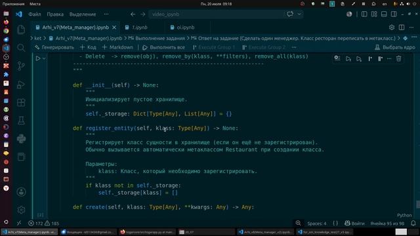Open the Выделение menu

point(83,14)
